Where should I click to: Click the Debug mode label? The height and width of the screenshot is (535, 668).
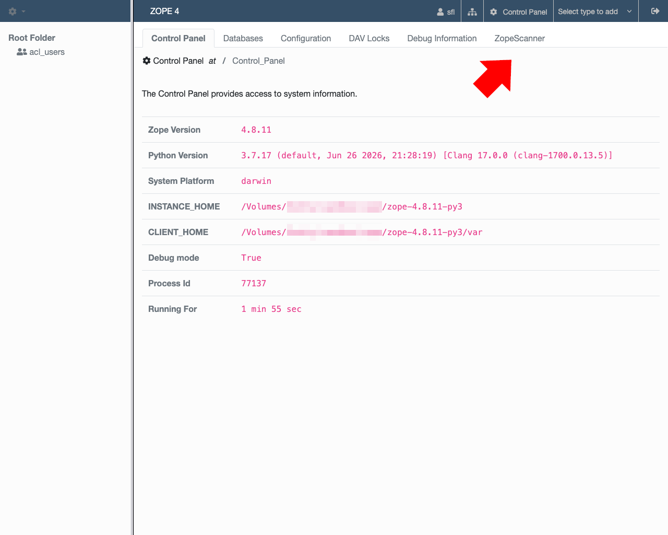coord(174,258)
